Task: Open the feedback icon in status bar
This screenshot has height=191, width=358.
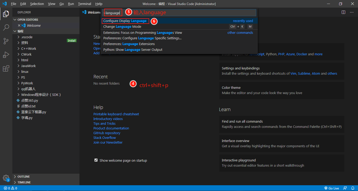Action: 345,188
